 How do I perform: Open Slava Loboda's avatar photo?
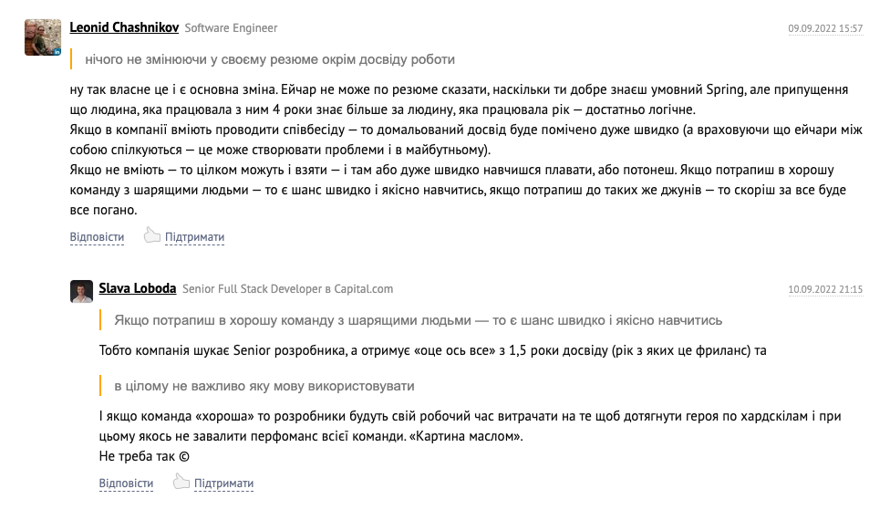(82, 291)
